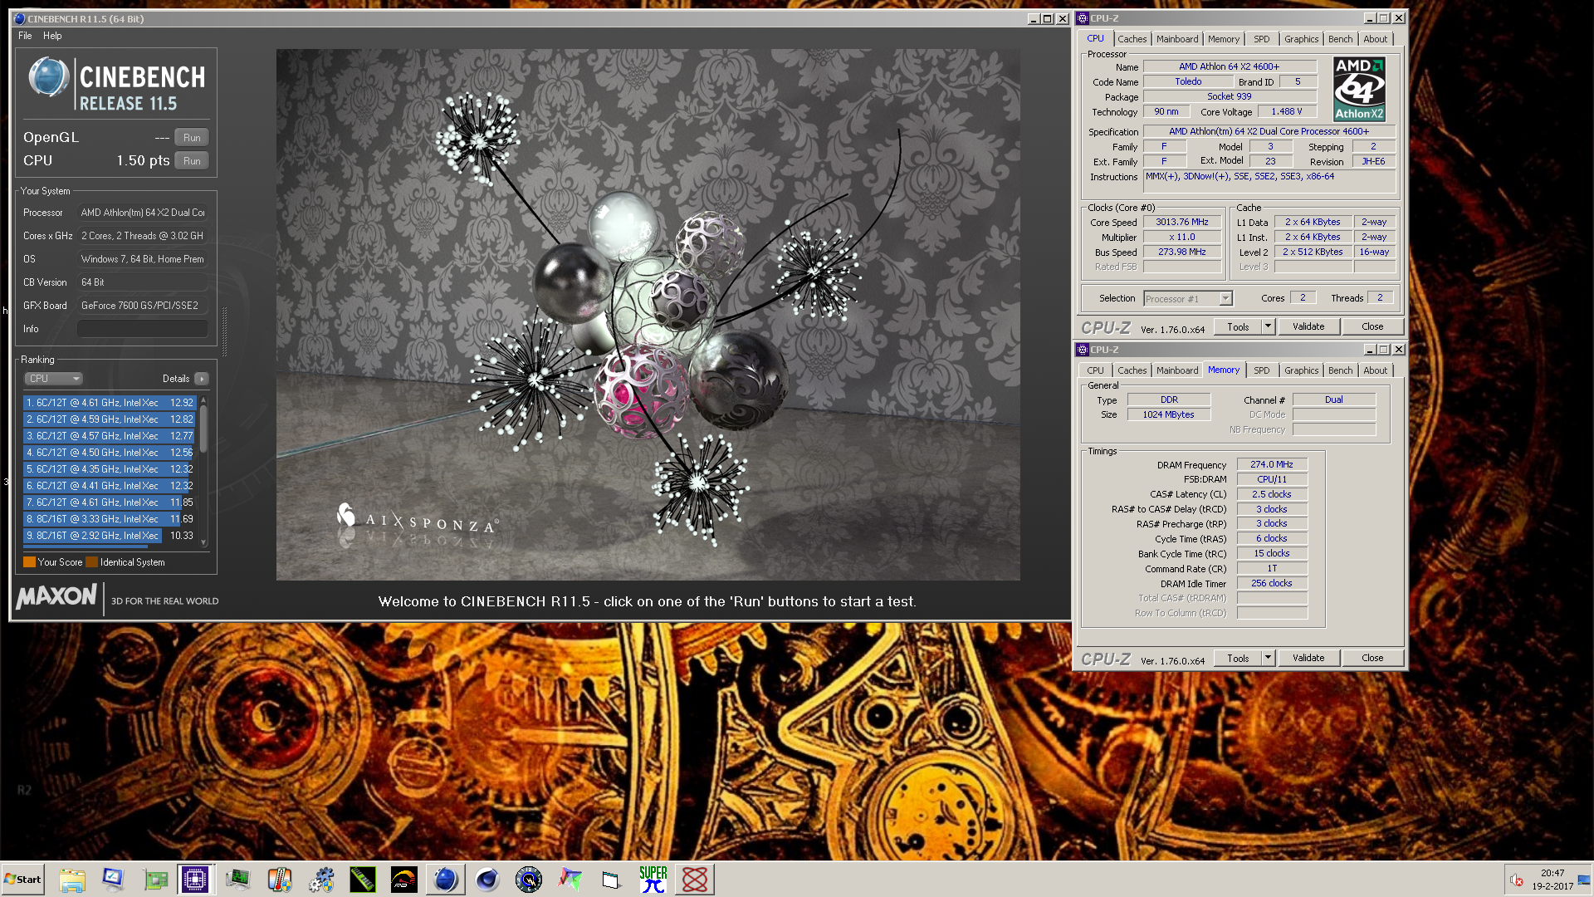Viewport: 1594px width, 897px height.
Task: Click the red speedometer gauge taskbar icon
Action: [404, 880]
